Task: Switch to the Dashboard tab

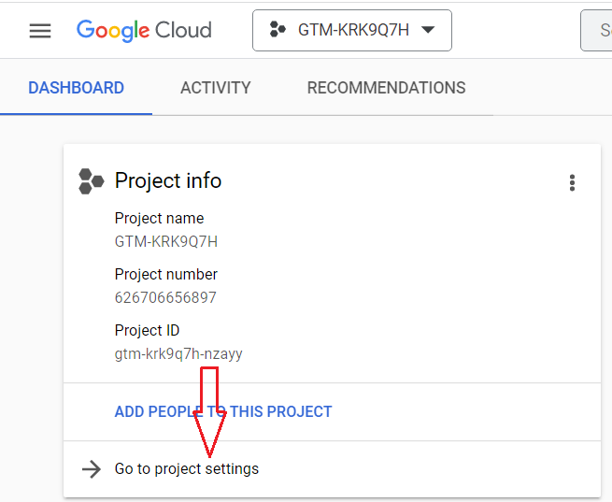Action: pyautogui.click(x=76, y=88)
